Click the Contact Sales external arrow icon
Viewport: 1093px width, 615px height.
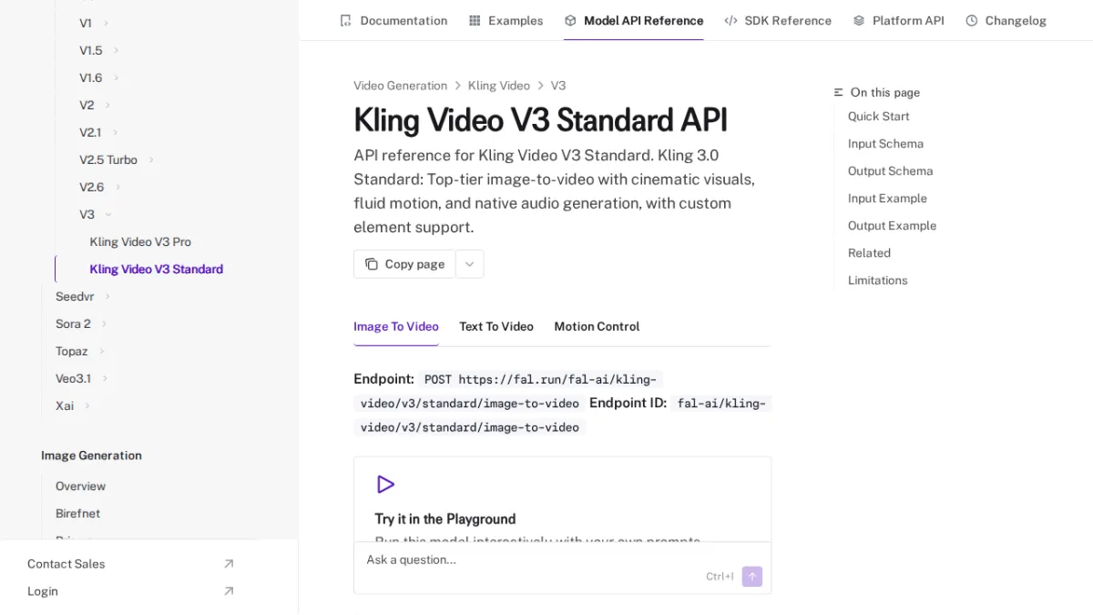click(229, 564)
